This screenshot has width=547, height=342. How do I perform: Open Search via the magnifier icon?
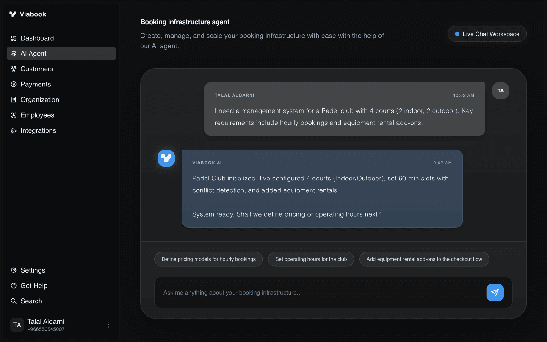pyautogui.click(x=14, y=301)
